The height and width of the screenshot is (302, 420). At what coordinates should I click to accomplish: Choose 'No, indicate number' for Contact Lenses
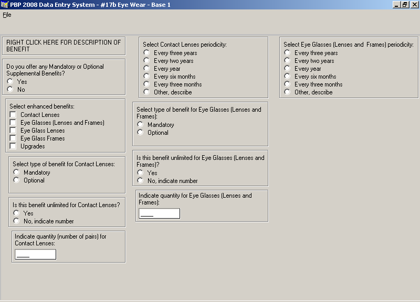click(16, 221)
